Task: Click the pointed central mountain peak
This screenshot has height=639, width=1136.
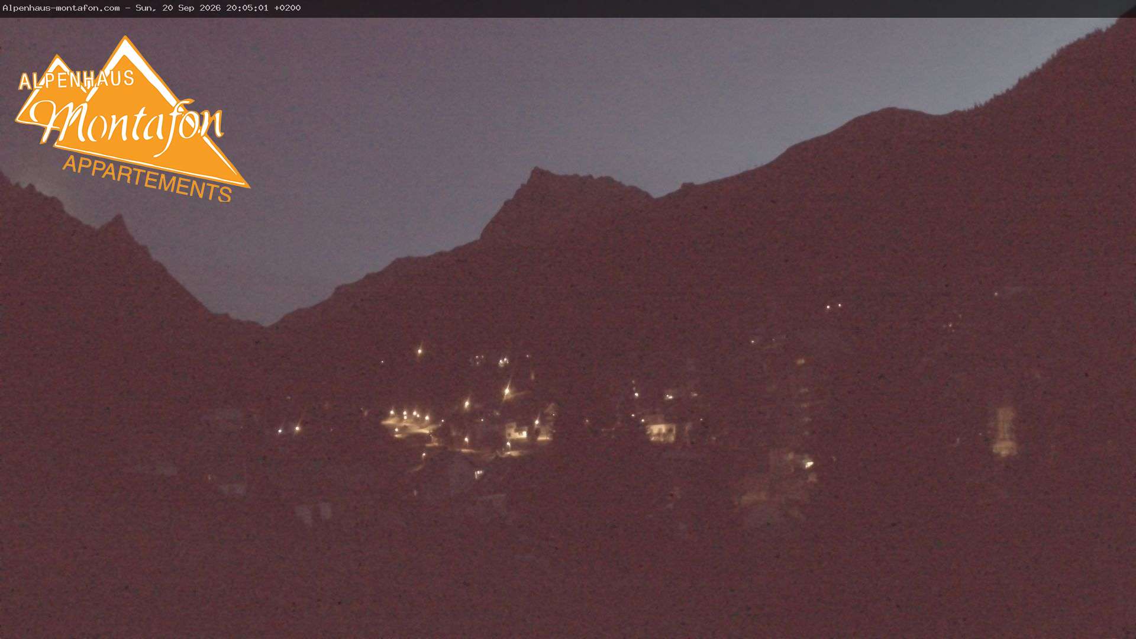Action: [x=535, y=172]
